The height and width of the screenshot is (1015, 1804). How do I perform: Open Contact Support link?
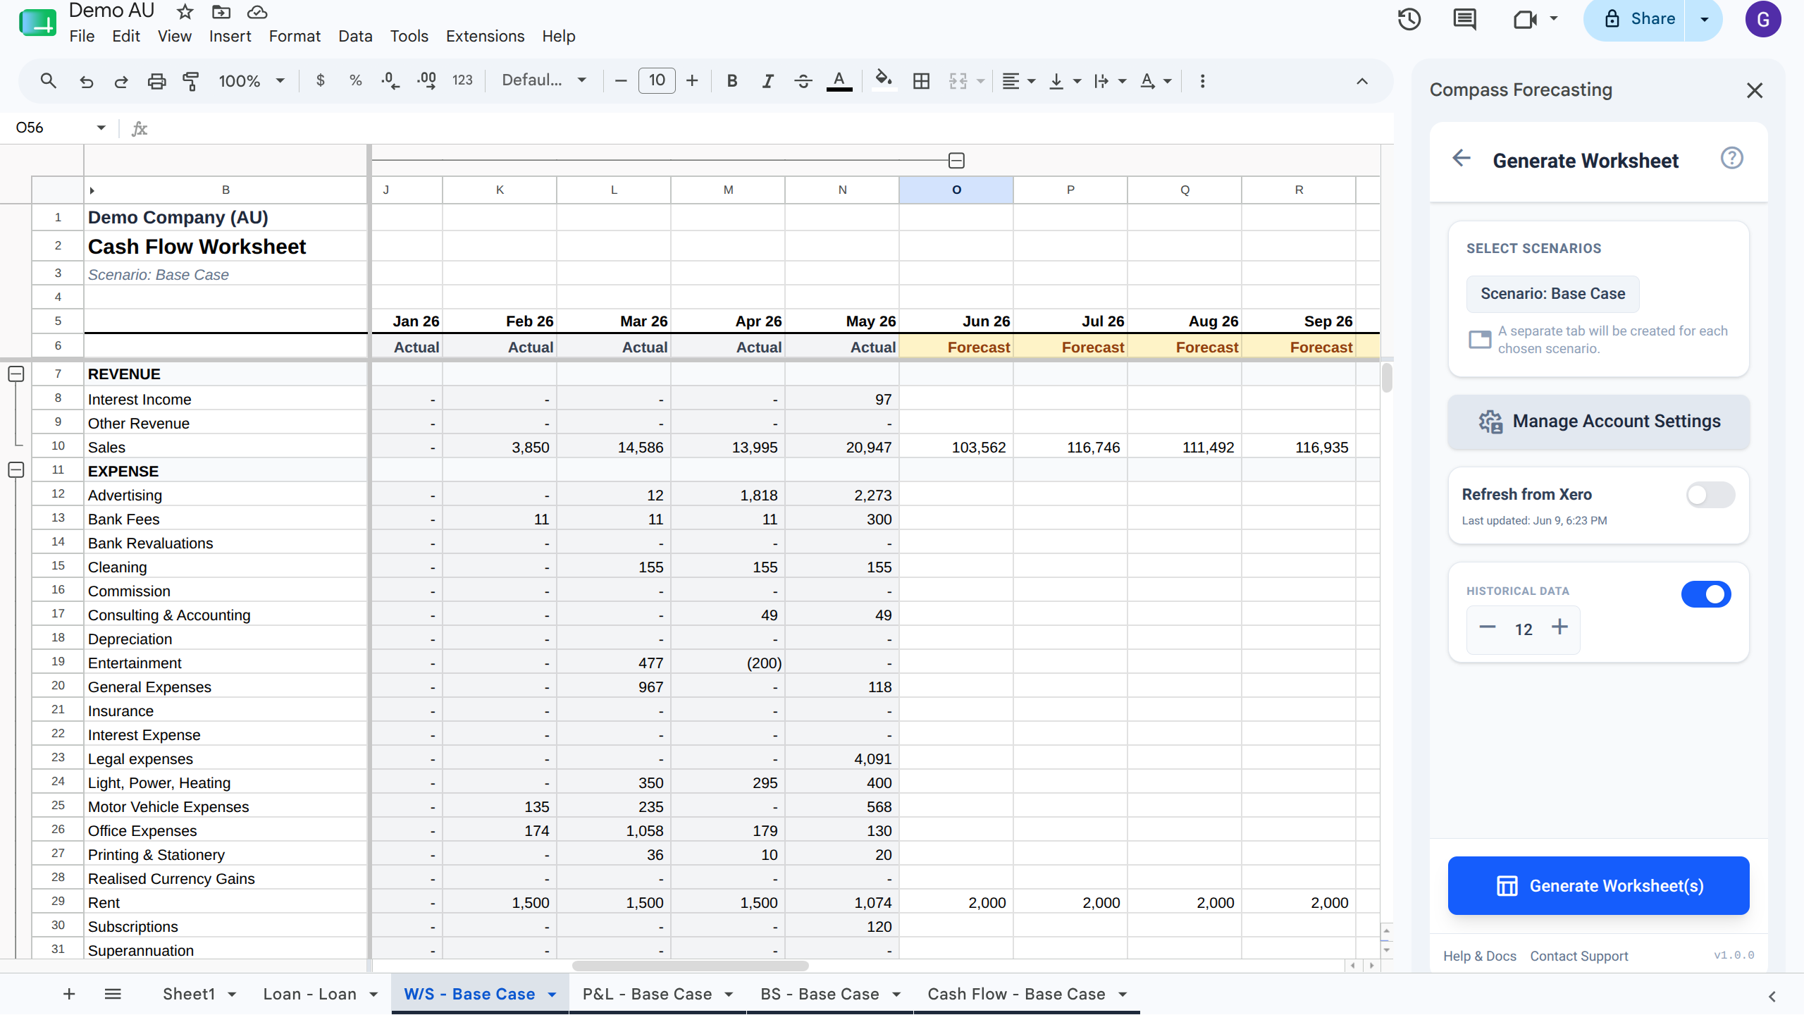tap(1579, 956)
